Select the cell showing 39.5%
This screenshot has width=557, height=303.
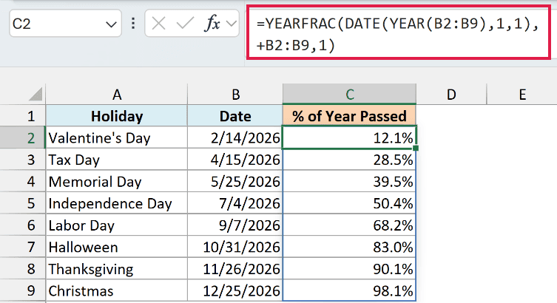(350, 182)
